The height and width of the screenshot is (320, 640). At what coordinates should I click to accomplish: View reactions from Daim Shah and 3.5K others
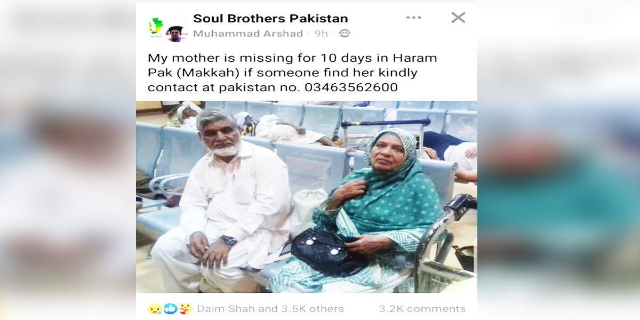(270, 309)
